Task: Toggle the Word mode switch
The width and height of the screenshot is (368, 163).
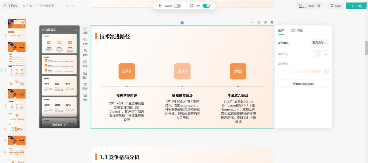Action: tap(177, 6)
